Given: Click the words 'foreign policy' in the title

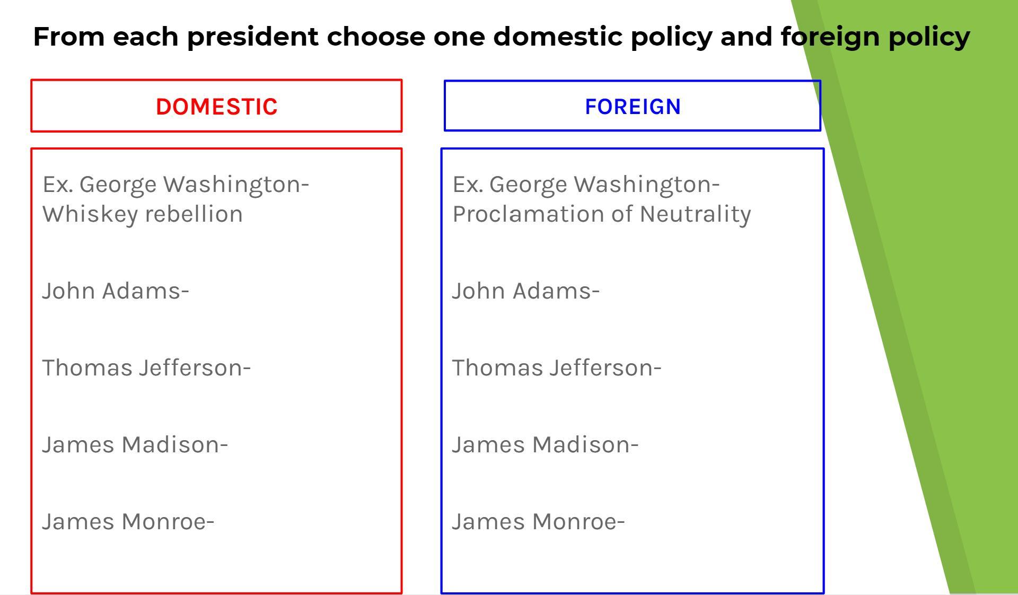Looking at the screenshot, I should click(875, 37).
